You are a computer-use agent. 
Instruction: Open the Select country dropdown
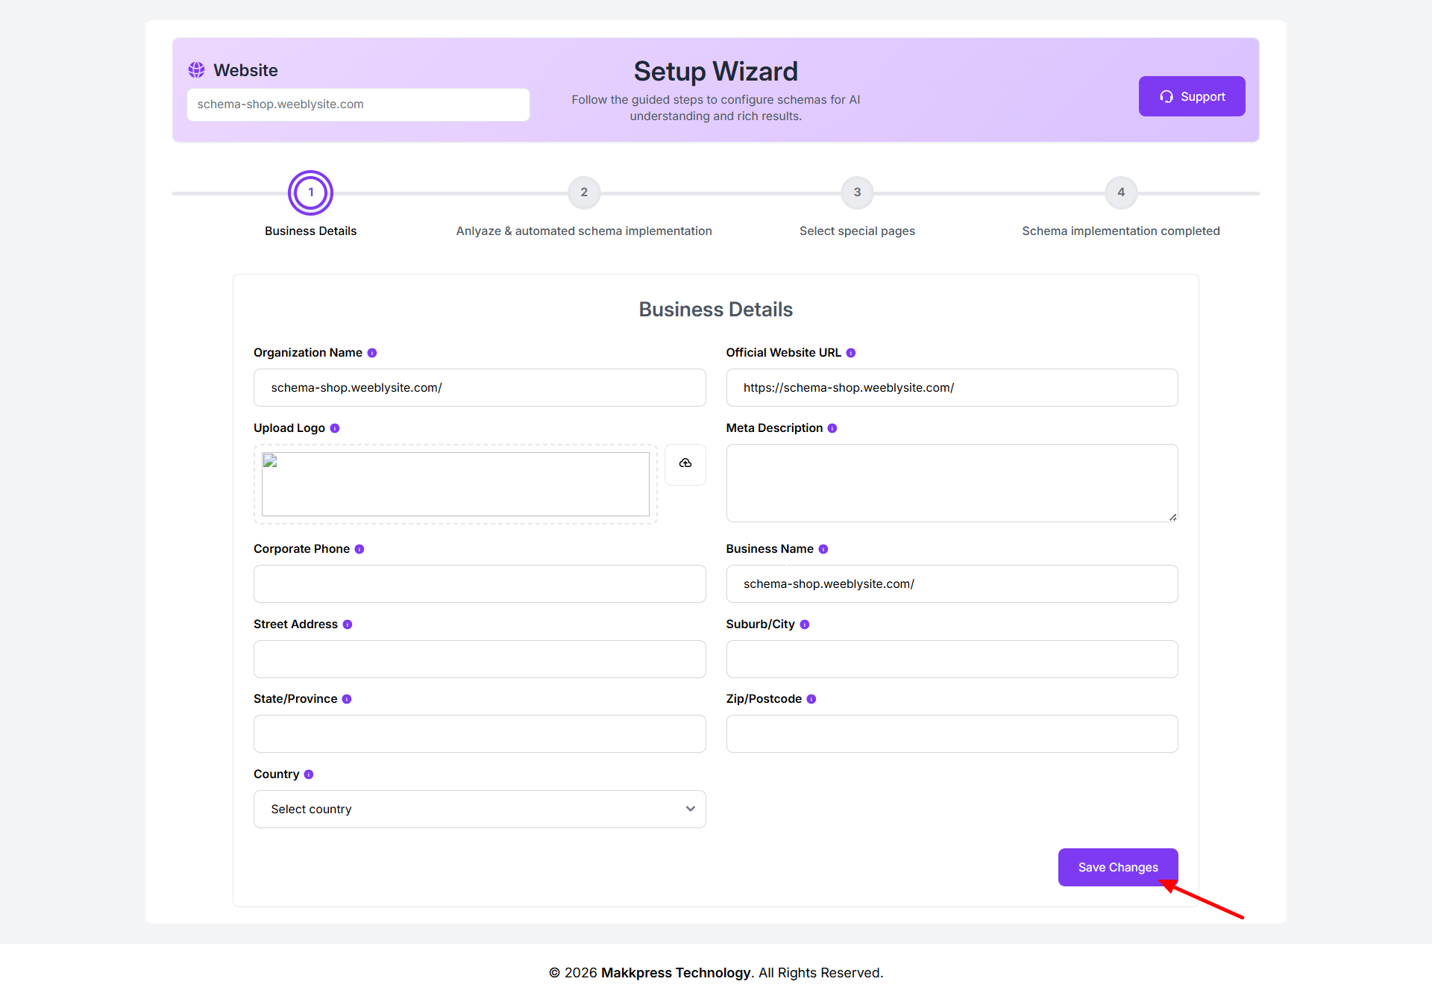479,809
